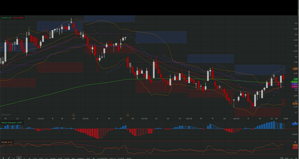
Task: Click the Οκτ'25 date axis label
Action: tap(144, 119)
